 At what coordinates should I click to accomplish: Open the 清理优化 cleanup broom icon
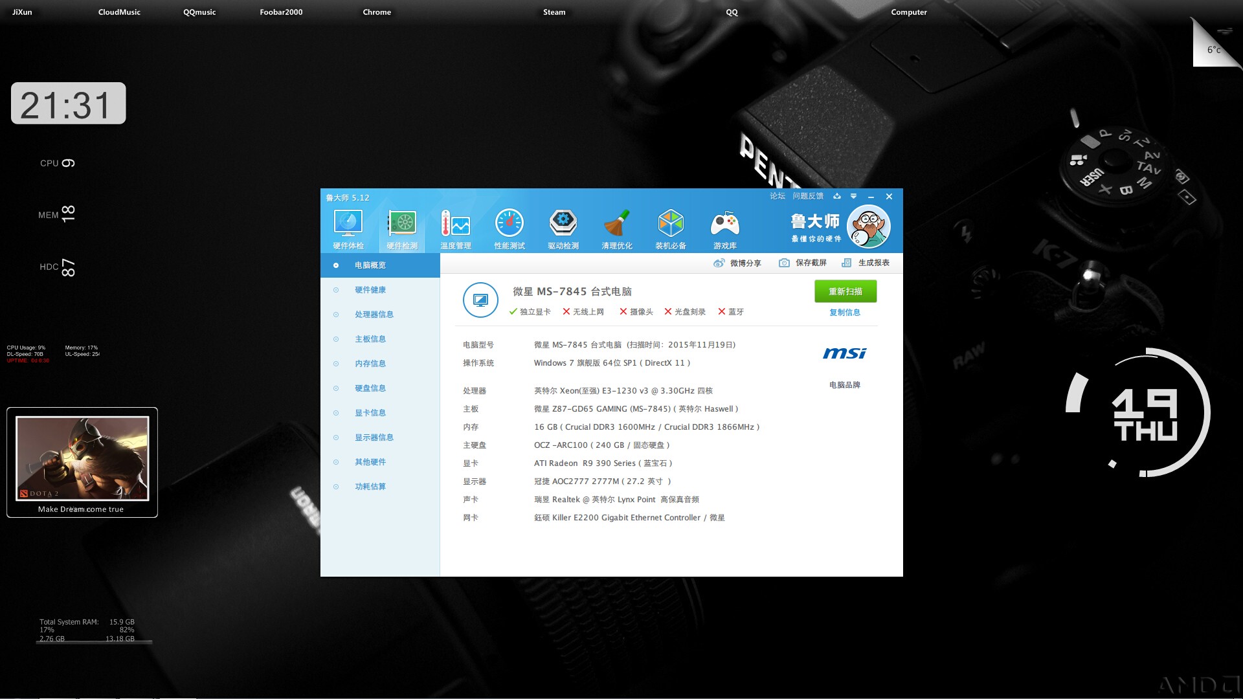click(x=617, y=229)
